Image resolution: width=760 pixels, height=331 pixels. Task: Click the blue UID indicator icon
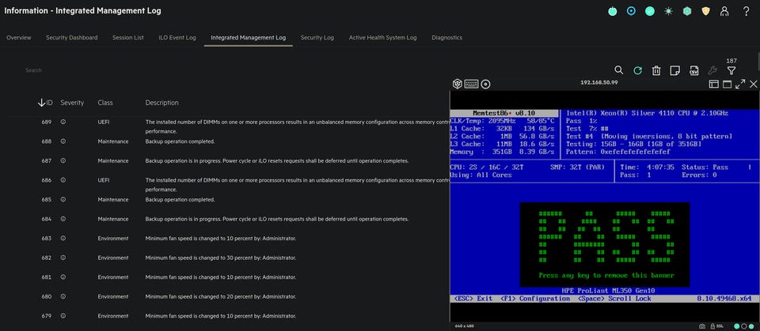[x=631, y=11]
